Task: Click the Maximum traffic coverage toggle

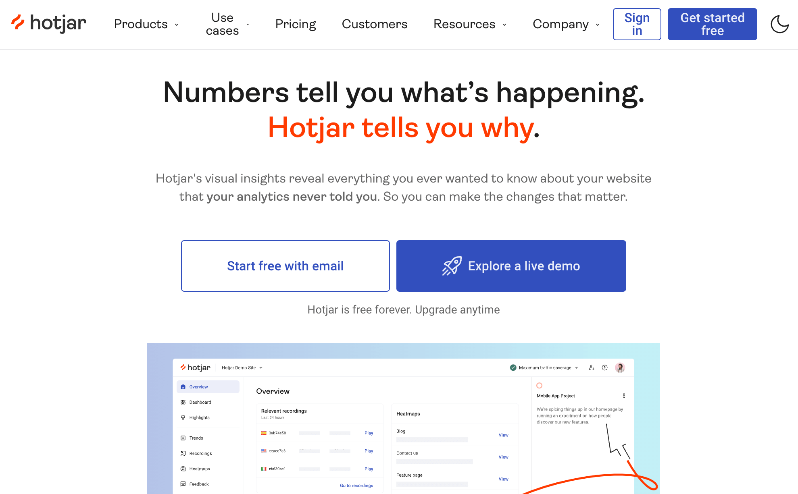Action: [x=544, y=367]
